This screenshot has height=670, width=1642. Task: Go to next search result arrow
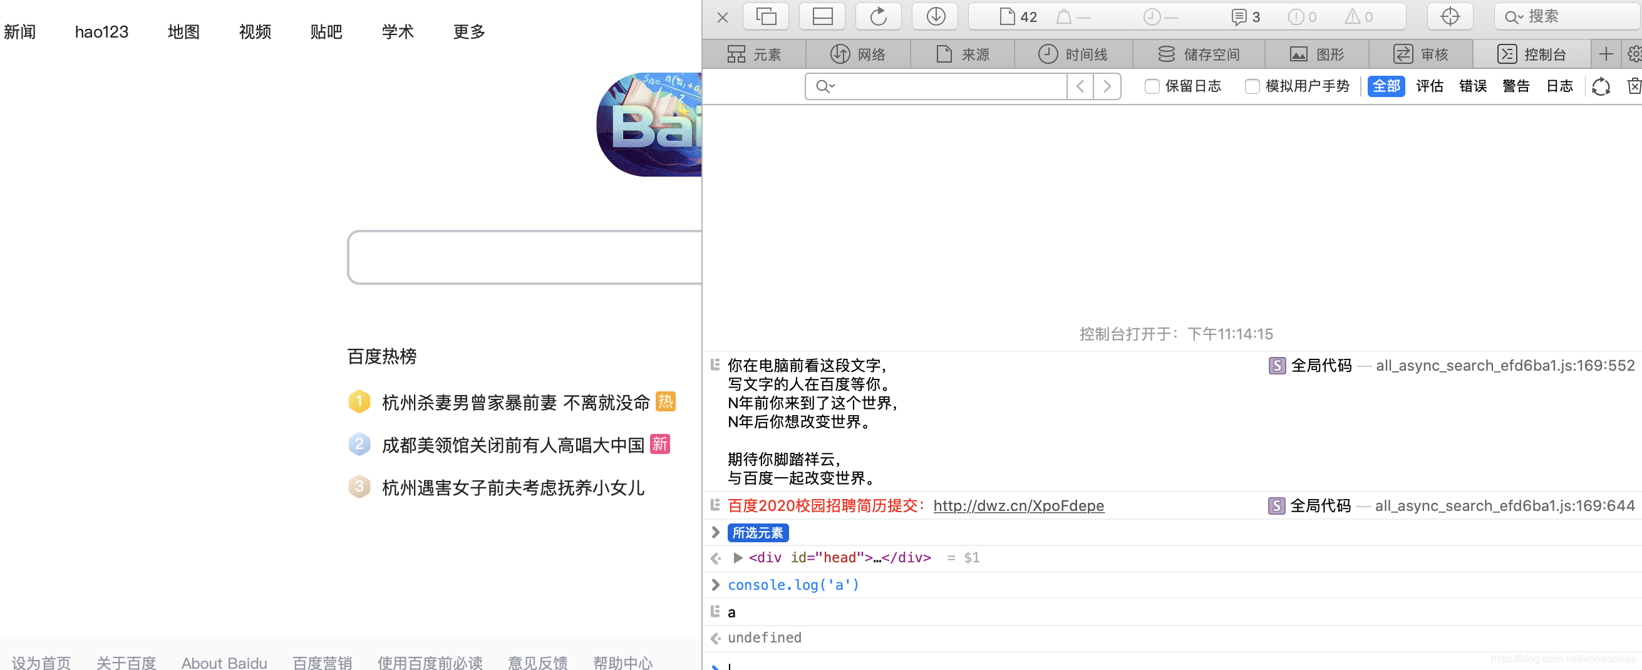[1107, 86]
